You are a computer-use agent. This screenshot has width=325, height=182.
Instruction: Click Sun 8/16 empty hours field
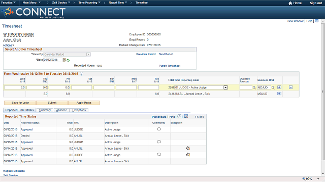click(104, 87)
